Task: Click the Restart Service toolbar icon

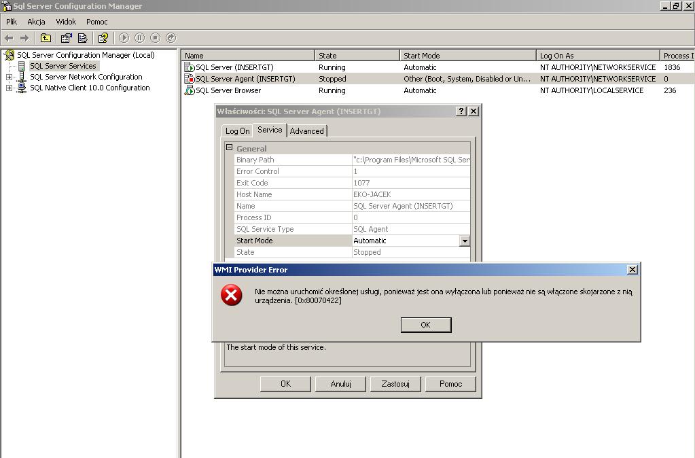Action: (x=171, y=38)
